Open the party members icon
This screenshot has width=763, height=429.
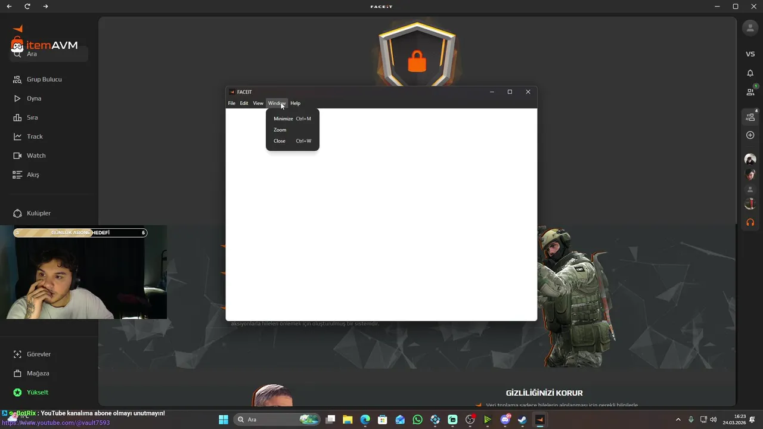click(750, 117)
